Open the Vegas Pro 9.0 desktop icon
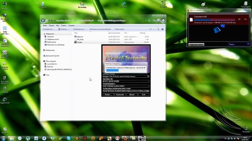 [x=5, y=101]
